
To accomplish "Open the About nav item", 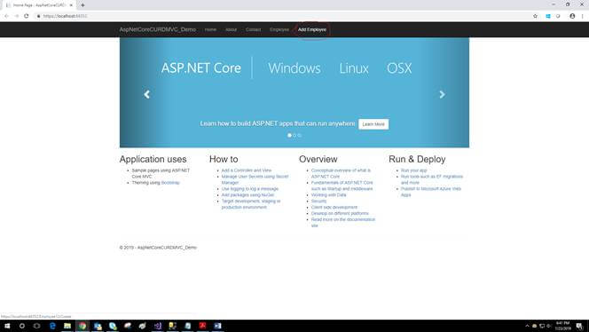I will 231,29.
